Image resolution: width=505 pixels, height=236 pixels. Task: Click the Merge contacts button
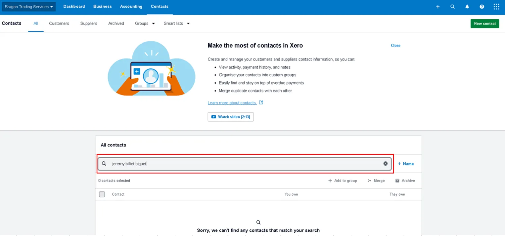click(x=376, y=181)
